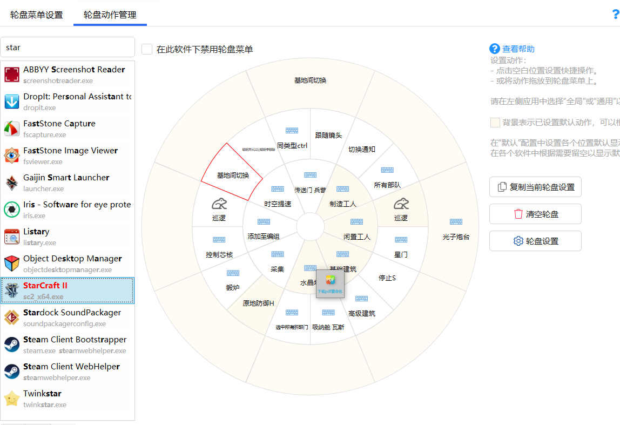
Task: Click the 'sc2_x64.exe' process name
Action: [x=43, y=296]
